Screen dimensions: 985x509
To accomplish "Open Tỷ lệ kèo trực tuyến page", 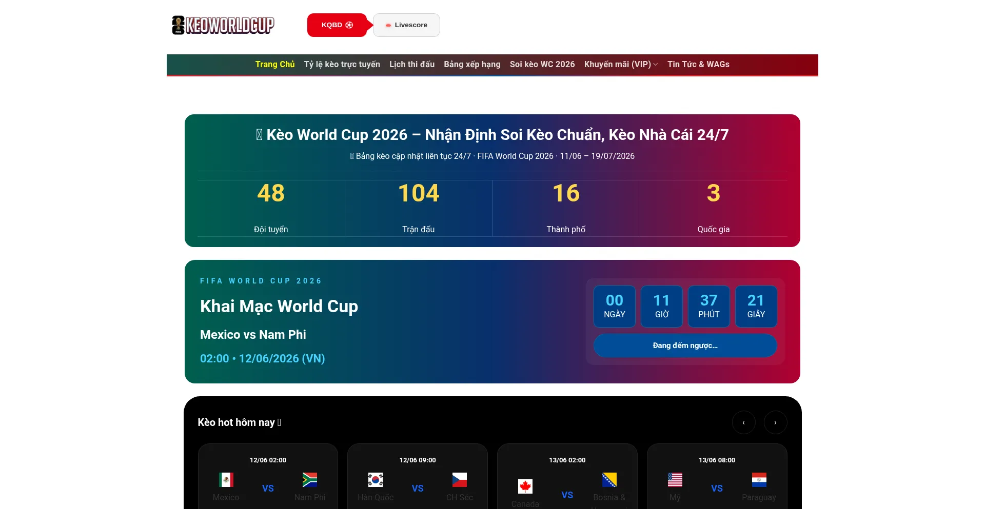I will 342,65.
